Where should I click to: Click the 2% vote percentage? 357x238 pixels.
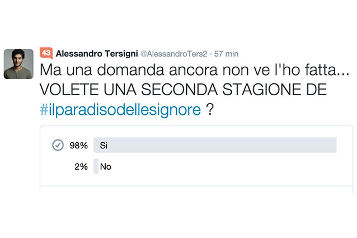pyautogui.click(x=81, y=167)
